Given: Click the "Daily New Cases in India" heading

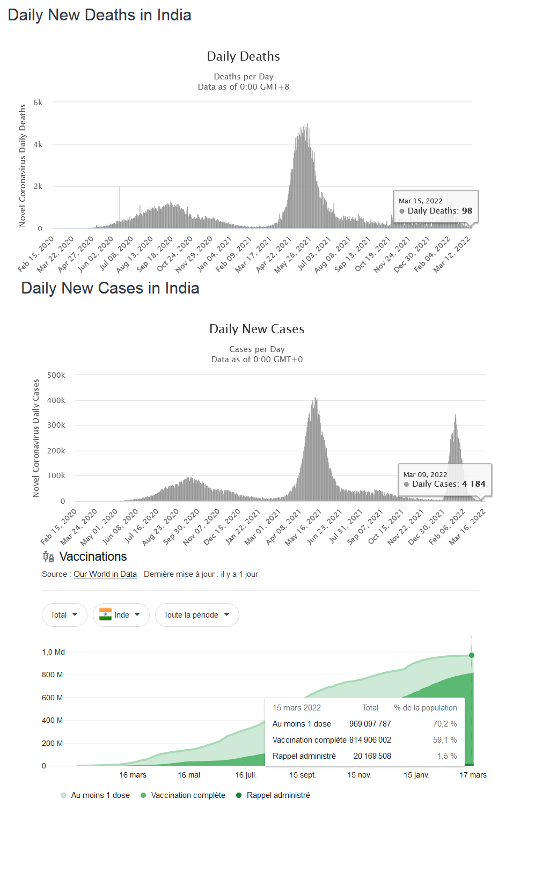Looking at the screenshot, I should (110, 288).
